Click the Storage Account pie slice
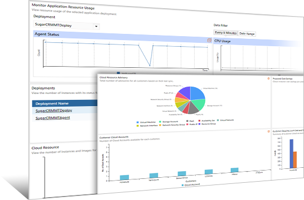Screen dimensions: 304x200 [x=199, y=104]
